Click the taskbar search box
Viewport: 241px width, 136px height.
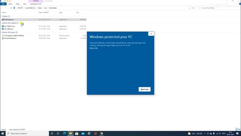[27, 133]
